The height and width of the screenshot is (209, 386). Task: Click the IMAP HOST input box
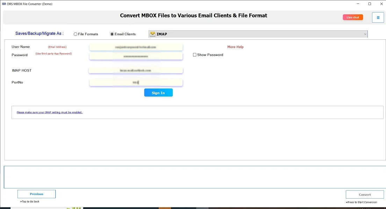pyautogui.click(x=136, y=70)
